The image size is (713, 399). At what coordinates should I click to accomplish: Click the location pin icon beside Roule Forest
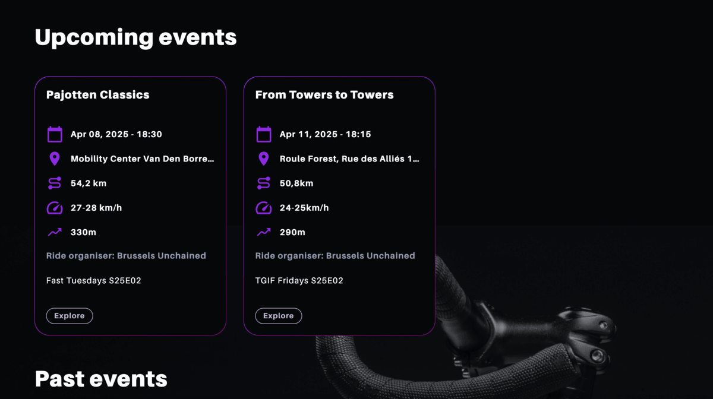tap(264, 159)
